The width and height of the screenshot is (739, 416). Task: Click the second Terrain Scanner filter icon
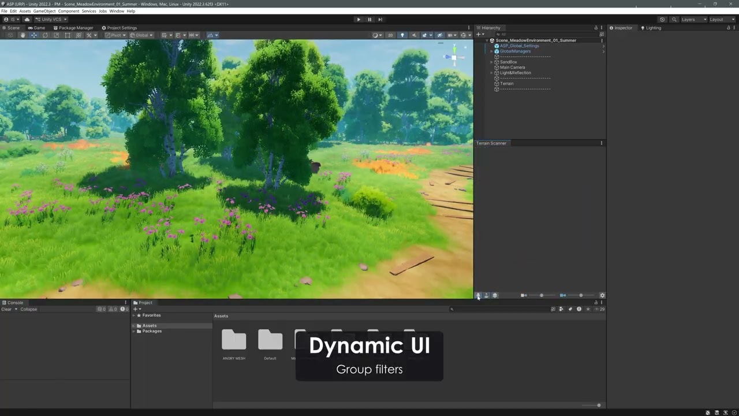click(486, 295)
